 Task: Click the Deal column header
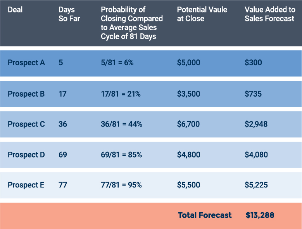(x=15, y=10)
